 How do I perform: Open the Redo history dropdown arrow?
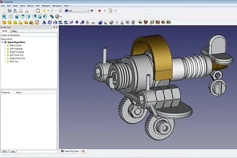[56, 11]
